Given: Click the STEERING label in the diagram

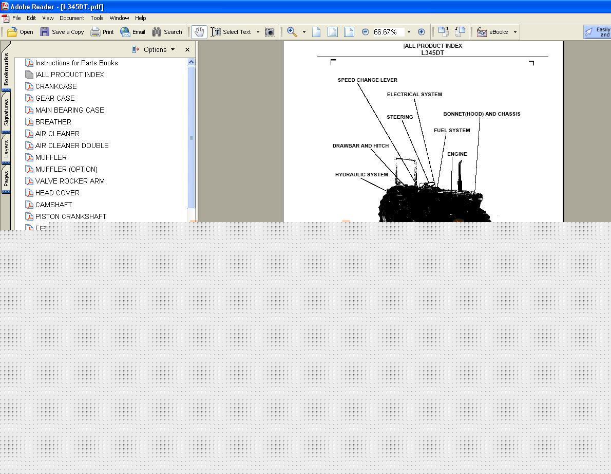Looking at the screenshot, I should 400,117.
